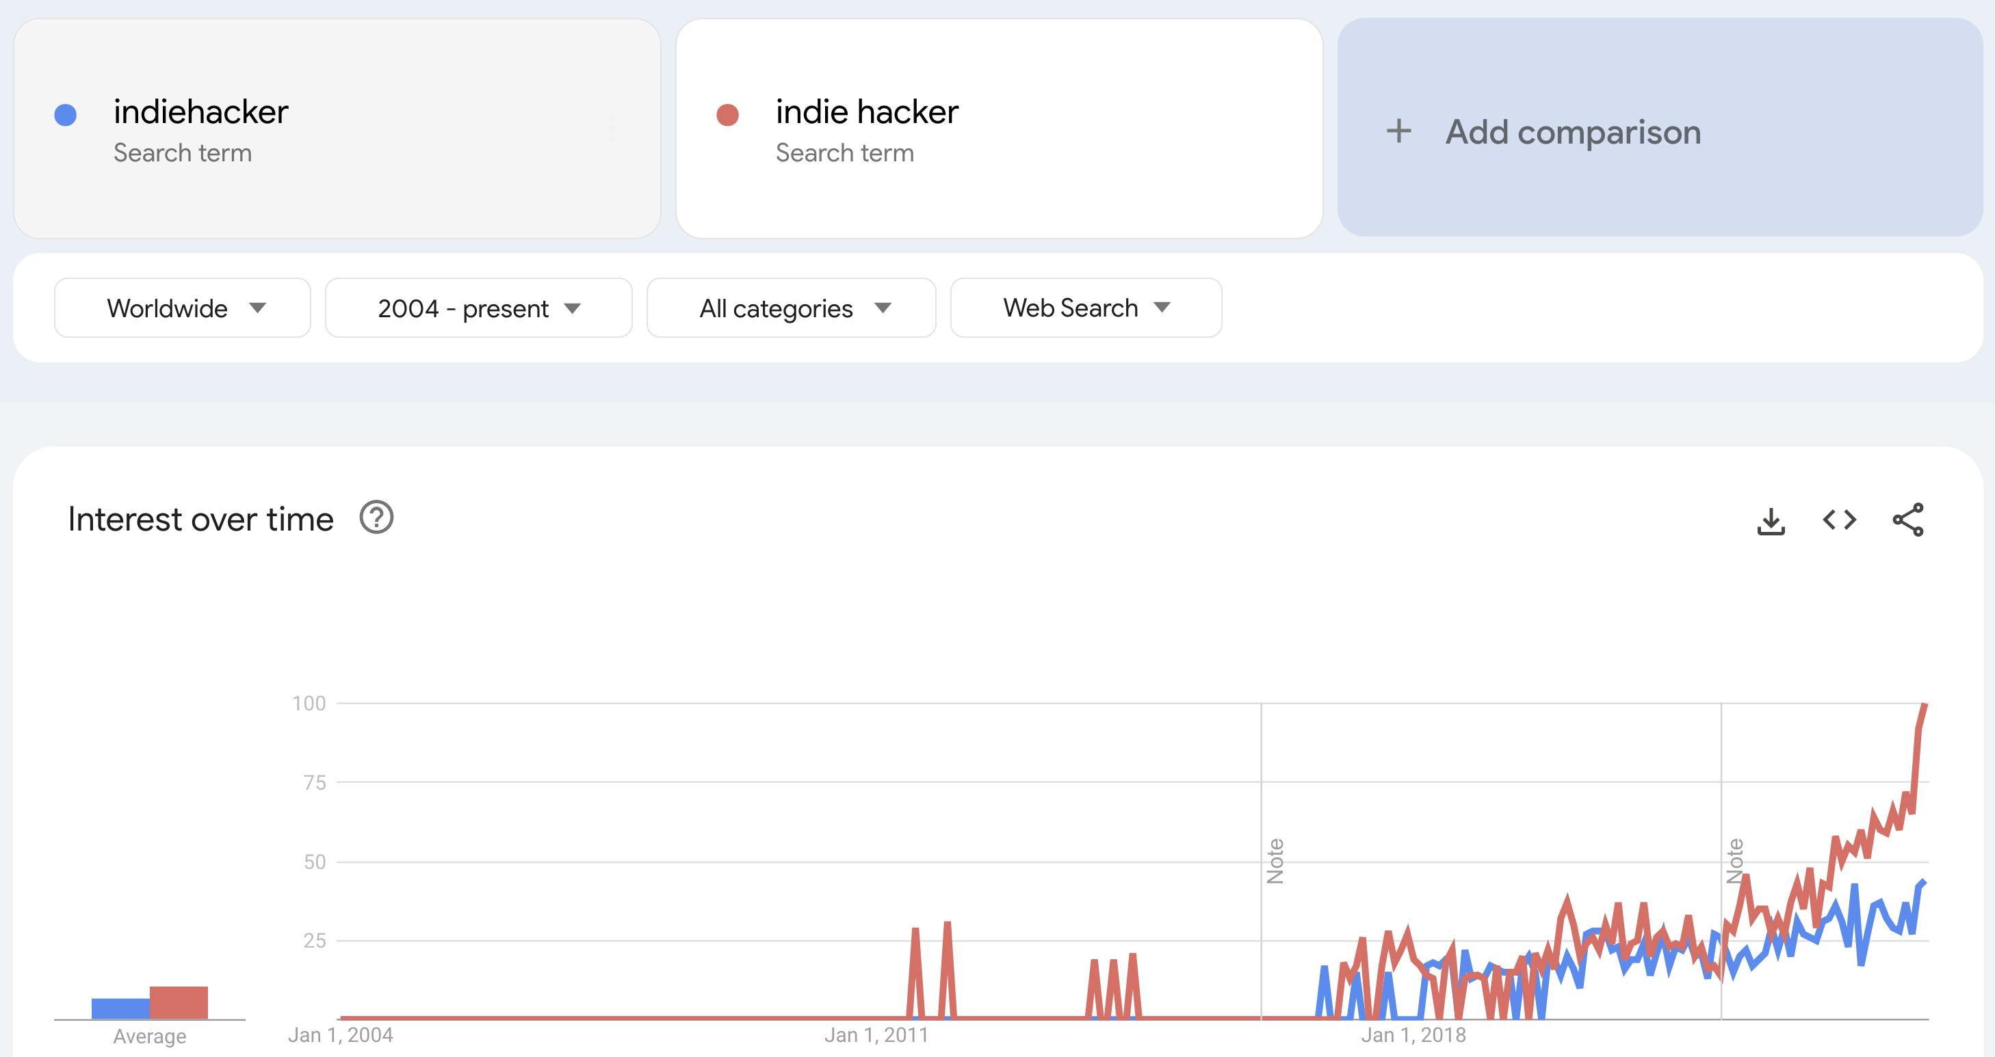Click the red peak at value 100
Viewport: 1995px width, 1057px height.
[x=1925, y=704]
